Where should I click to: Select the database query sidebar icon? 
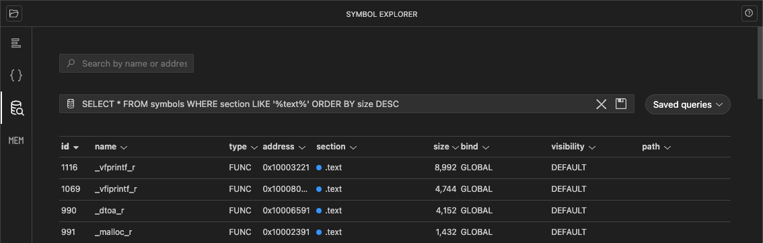coord(16,108)
